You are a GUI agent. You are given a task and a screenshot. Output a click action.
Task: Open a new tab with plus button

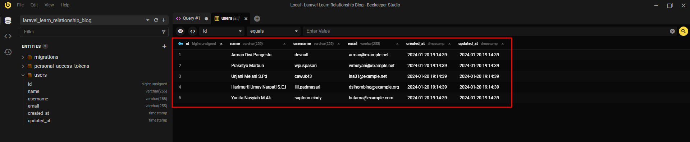257,19
